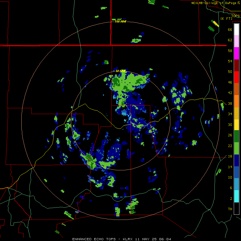Click the legend value 18
The image size is (241, 241).
pos(230,156)
